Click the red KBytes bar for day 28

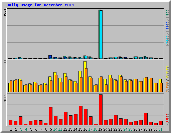(146, 119)
